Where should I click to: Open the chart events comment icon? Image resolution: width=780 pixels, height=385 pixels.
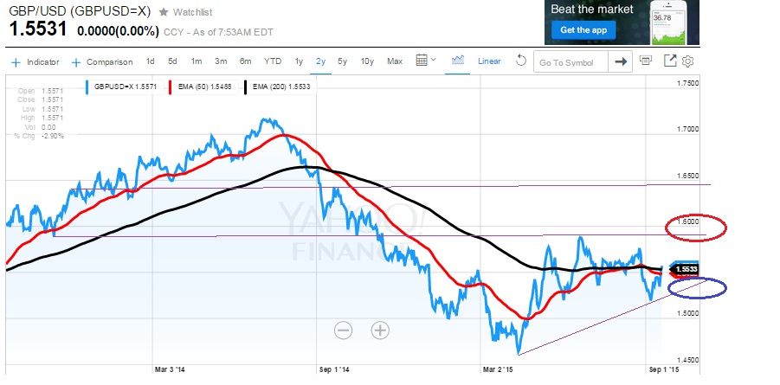click(x=646, y=61)
